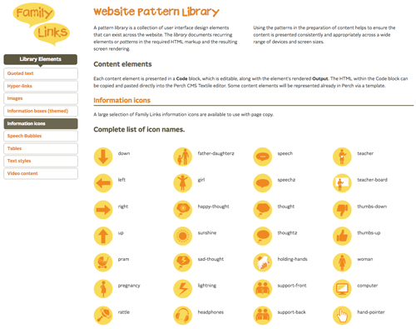
Task: Go to the Images section
Action: click(x=41, y=98)
